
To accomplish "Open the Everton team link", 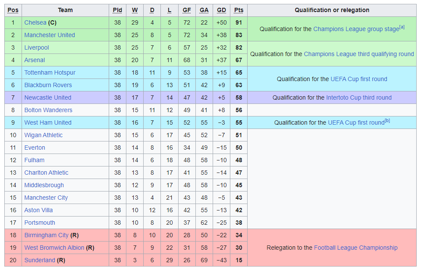I will (35, 148).
